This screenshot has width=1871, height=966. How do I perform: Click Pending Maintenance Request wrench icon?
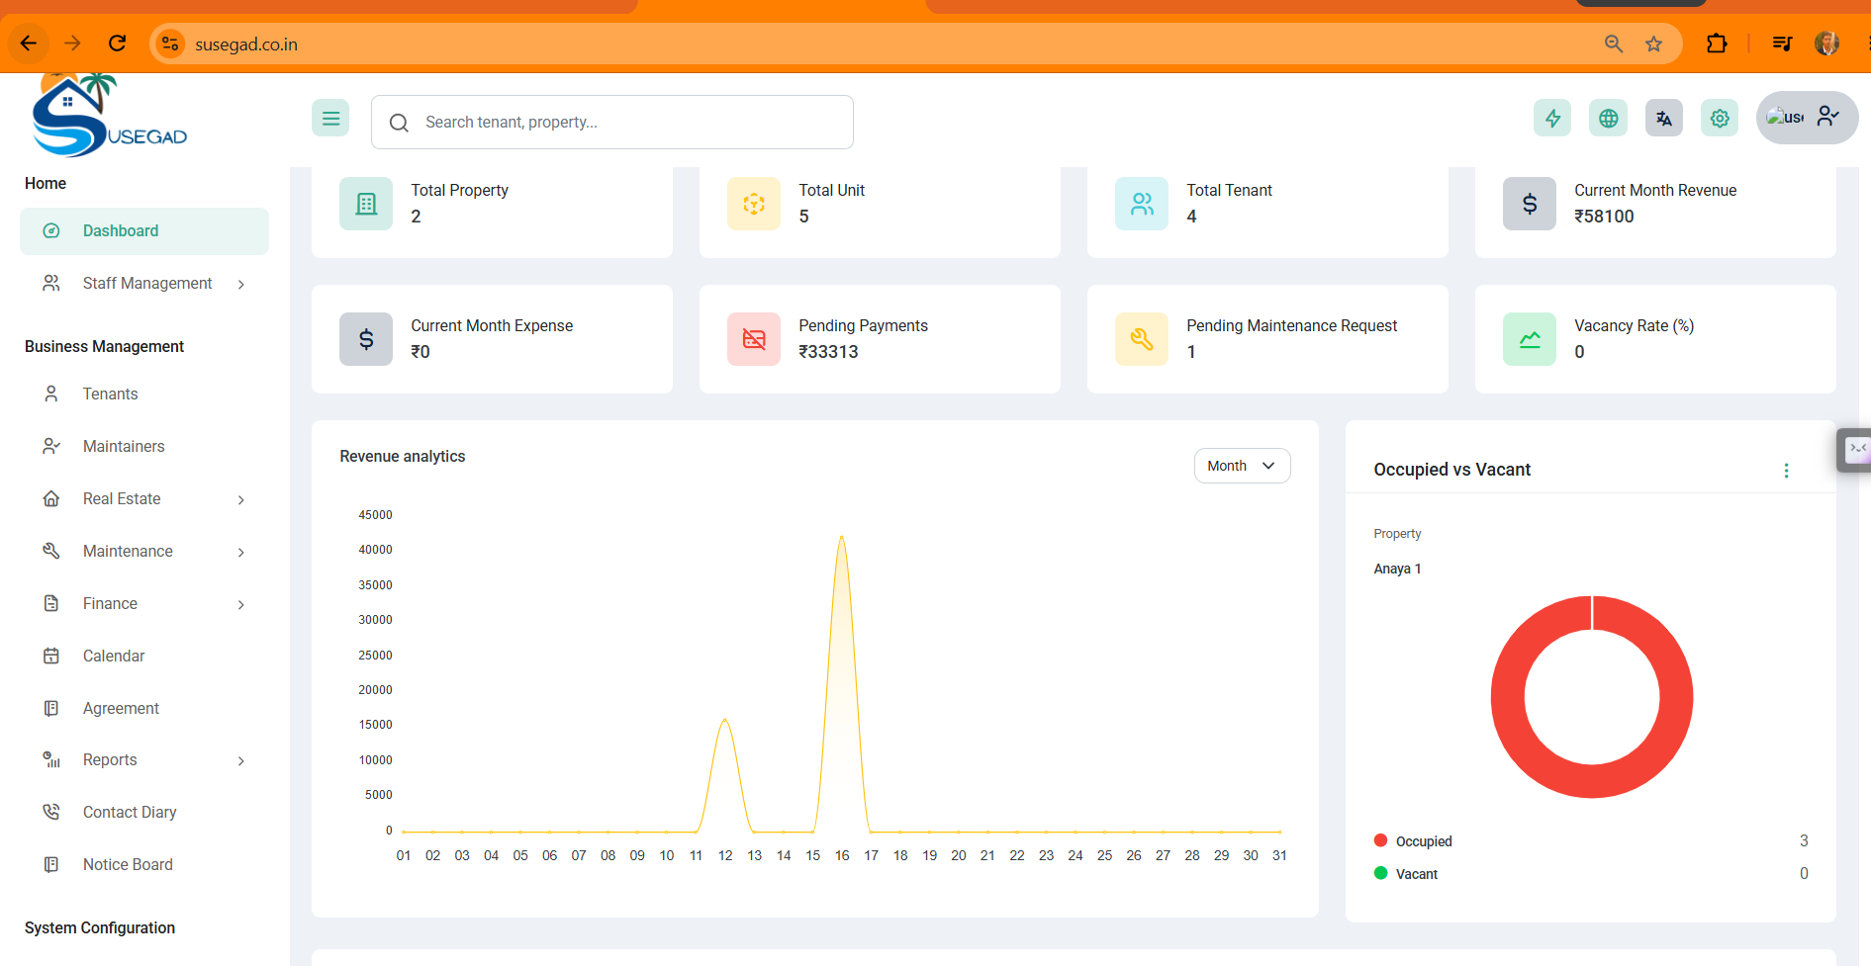pos(1142,339)
